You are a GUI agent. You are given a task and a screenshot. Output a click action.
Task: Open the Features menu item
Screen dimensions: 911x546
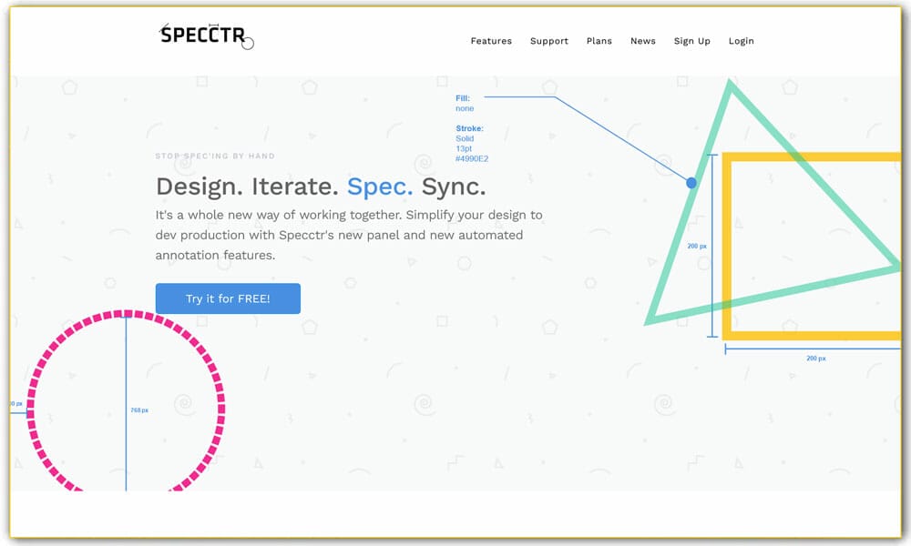pyautogui.click(x=491, y=41)
